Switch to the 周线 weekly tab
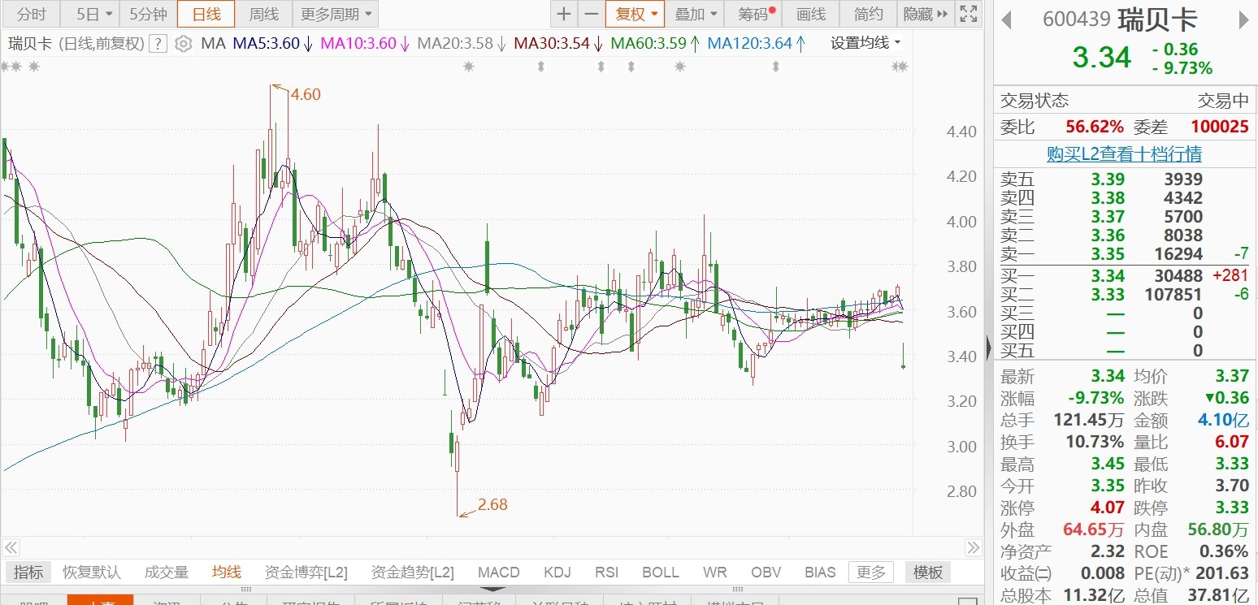 [263, 14]
